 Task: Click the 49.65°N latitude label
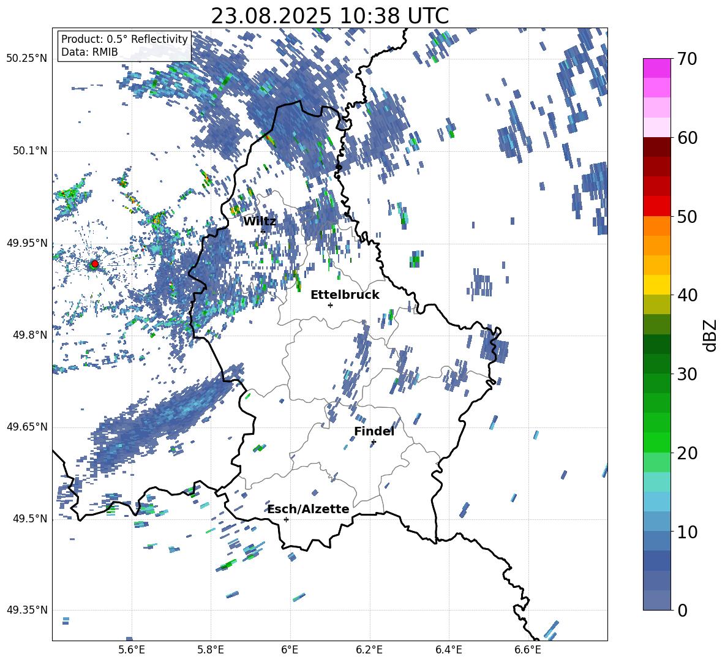click(27, 427)
